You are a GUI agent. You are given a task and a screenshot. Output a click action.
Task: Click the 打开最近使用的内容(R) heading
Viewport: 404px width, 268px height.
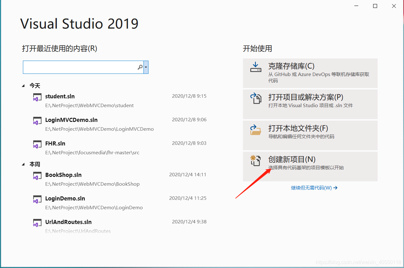tap(60, 49)
